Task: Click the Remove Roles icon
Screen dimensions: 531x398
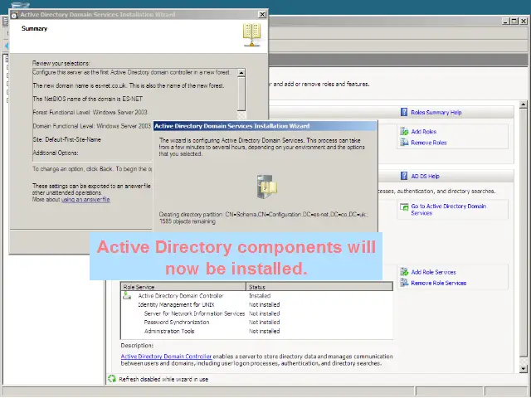Action: 404,143
